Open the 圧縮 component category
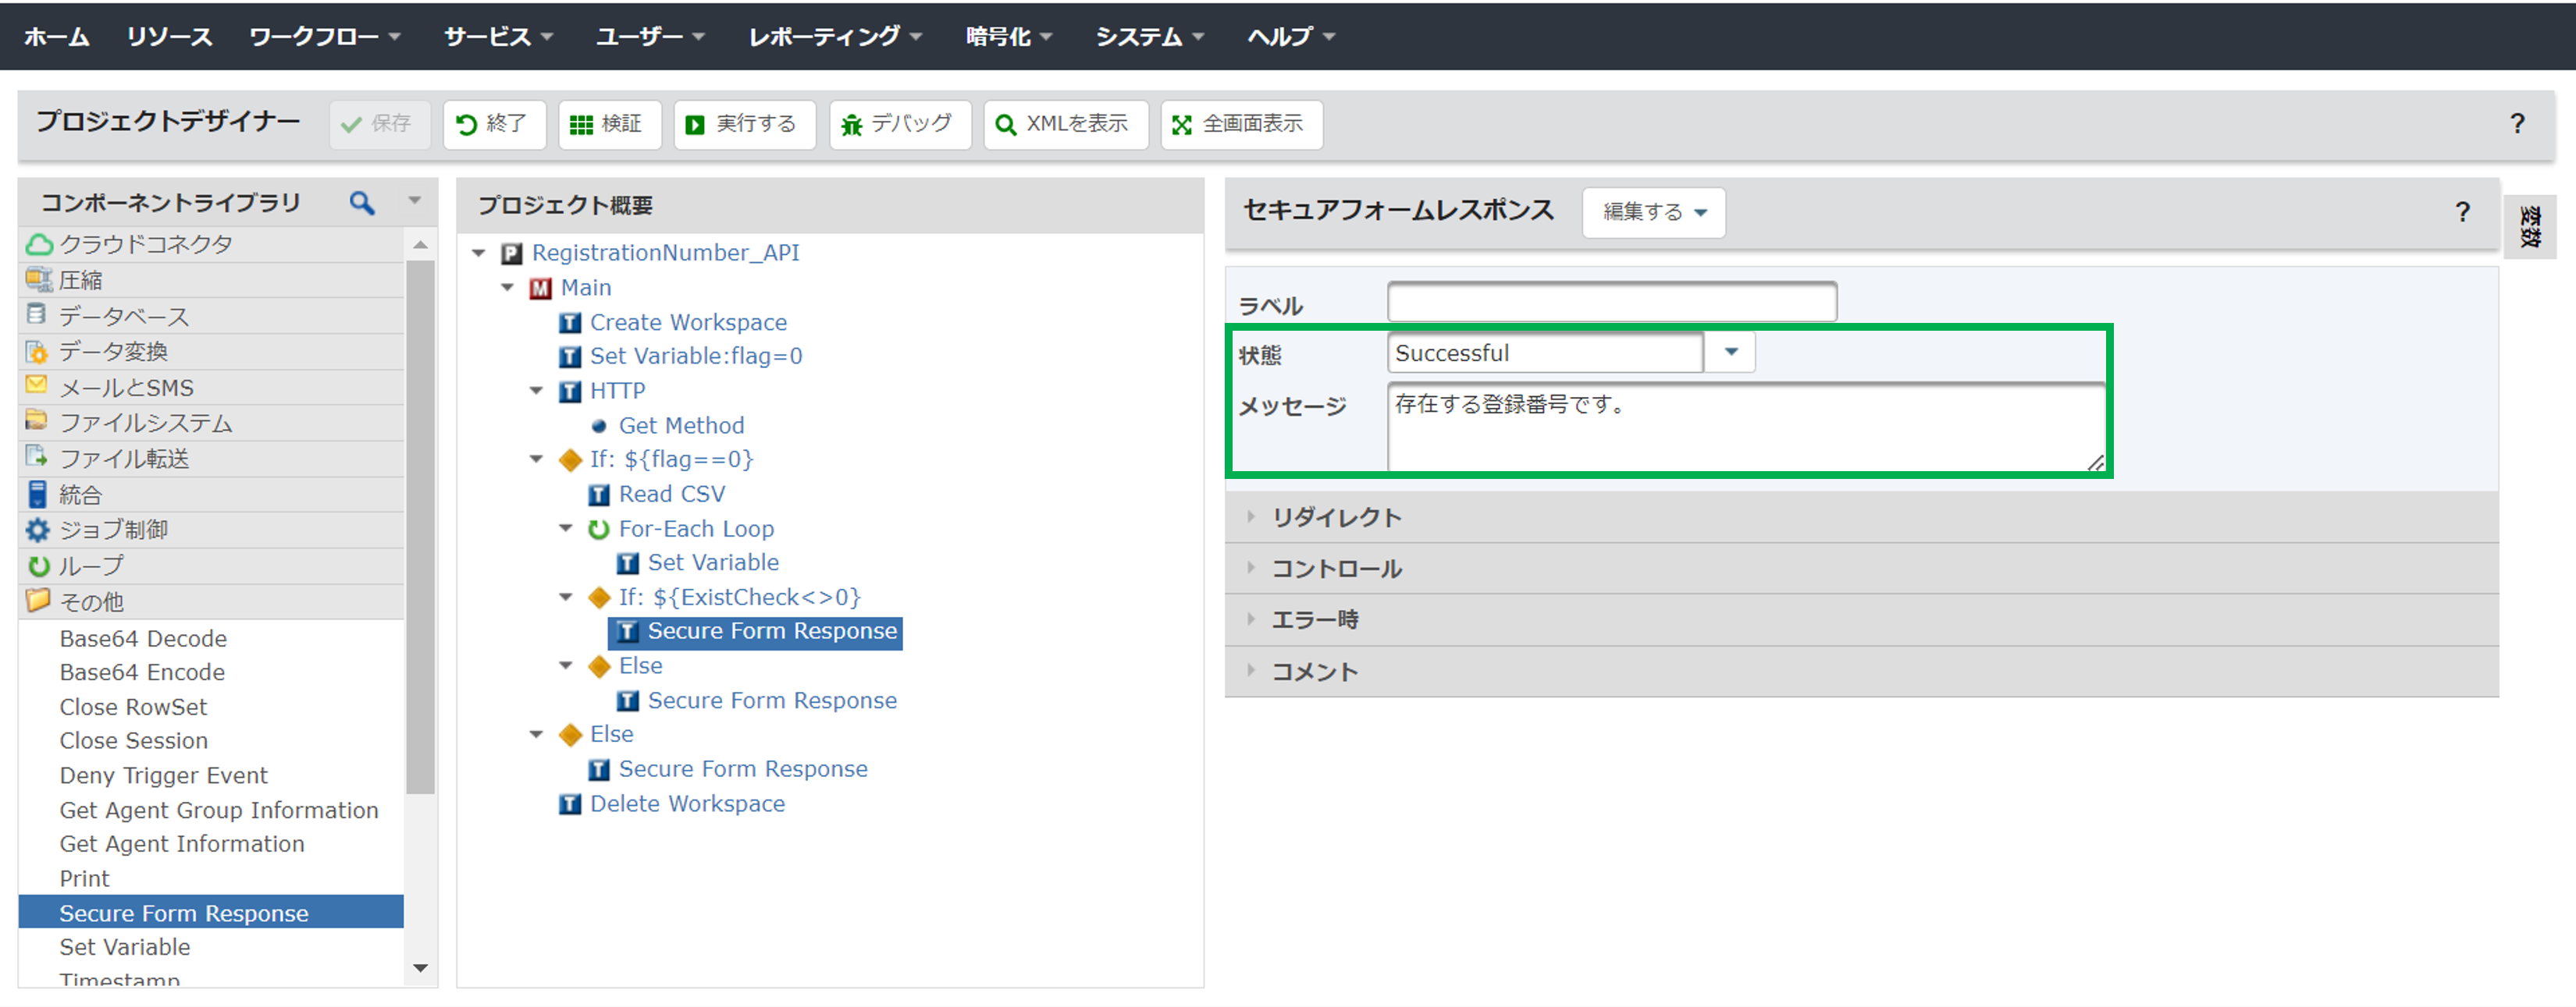This screenshot has width=2576, height=1007. click(211, 280)
